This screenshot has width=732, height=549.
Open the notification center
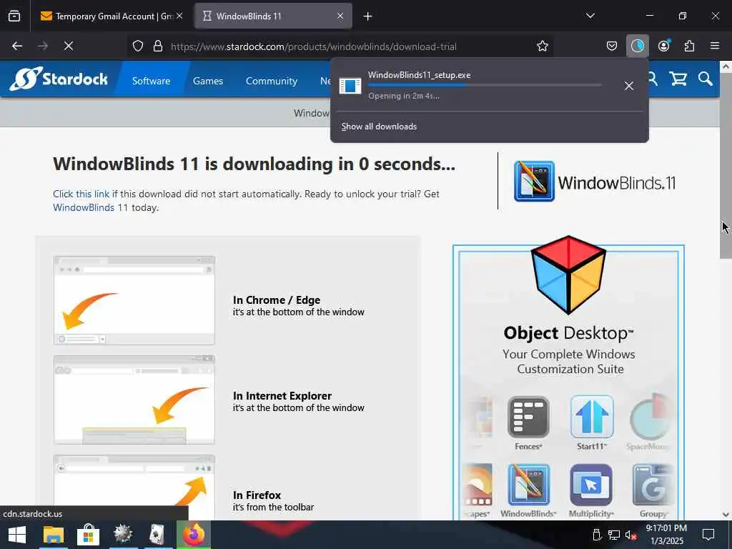pyautogui.click(x=708, y=535)
